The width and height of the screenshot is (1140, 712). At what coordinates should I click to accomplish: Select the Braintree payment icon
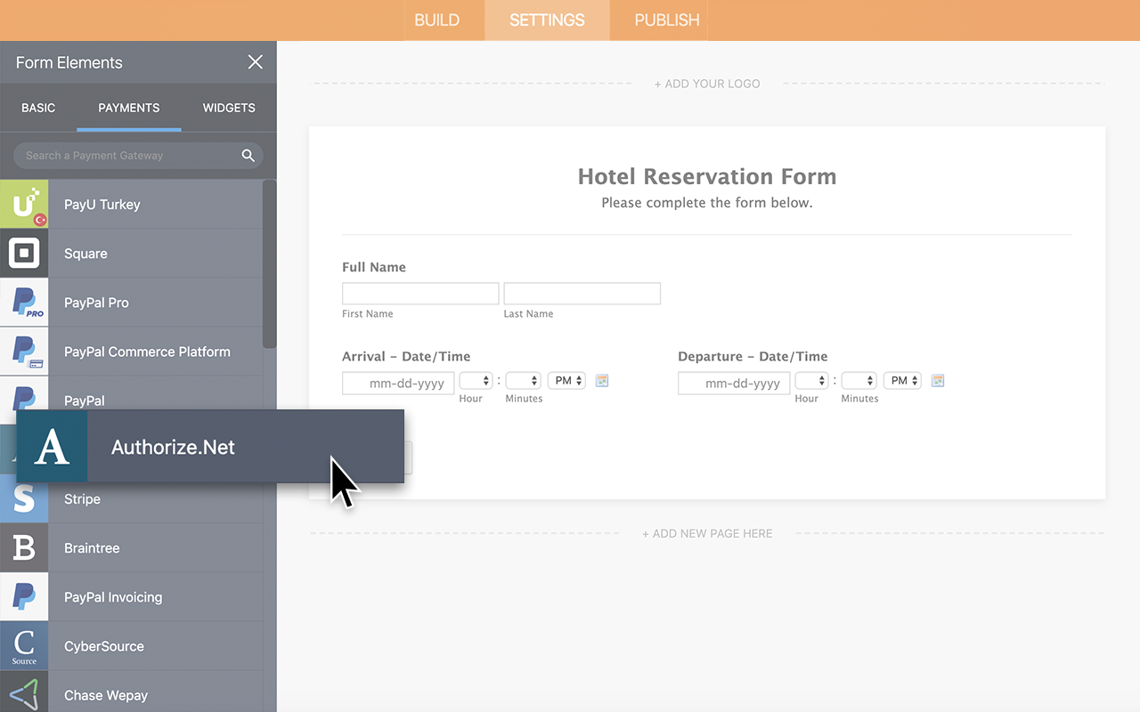click(x=24, y=547)
